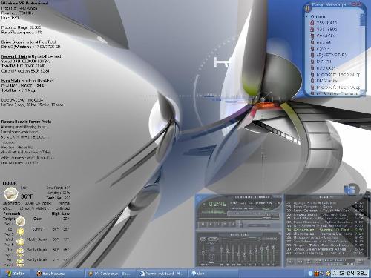Click the Winamp Previous track button

coord(203,224)
